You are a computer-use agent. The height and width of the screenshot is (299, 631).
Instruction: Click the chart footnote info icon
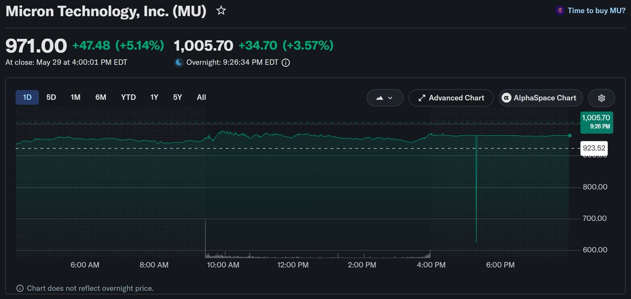tap(20, 288)
